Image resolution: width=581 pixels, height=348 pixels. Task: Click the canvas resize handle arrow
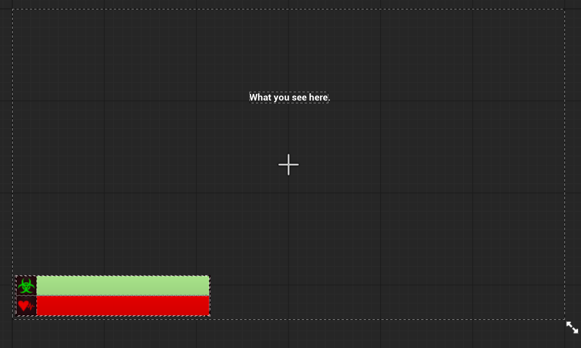click(x=572, y=327)
